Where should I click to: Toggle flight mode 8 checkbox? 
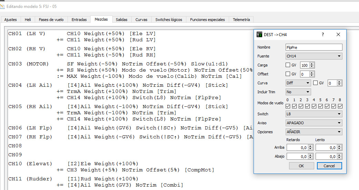point(340,106)
